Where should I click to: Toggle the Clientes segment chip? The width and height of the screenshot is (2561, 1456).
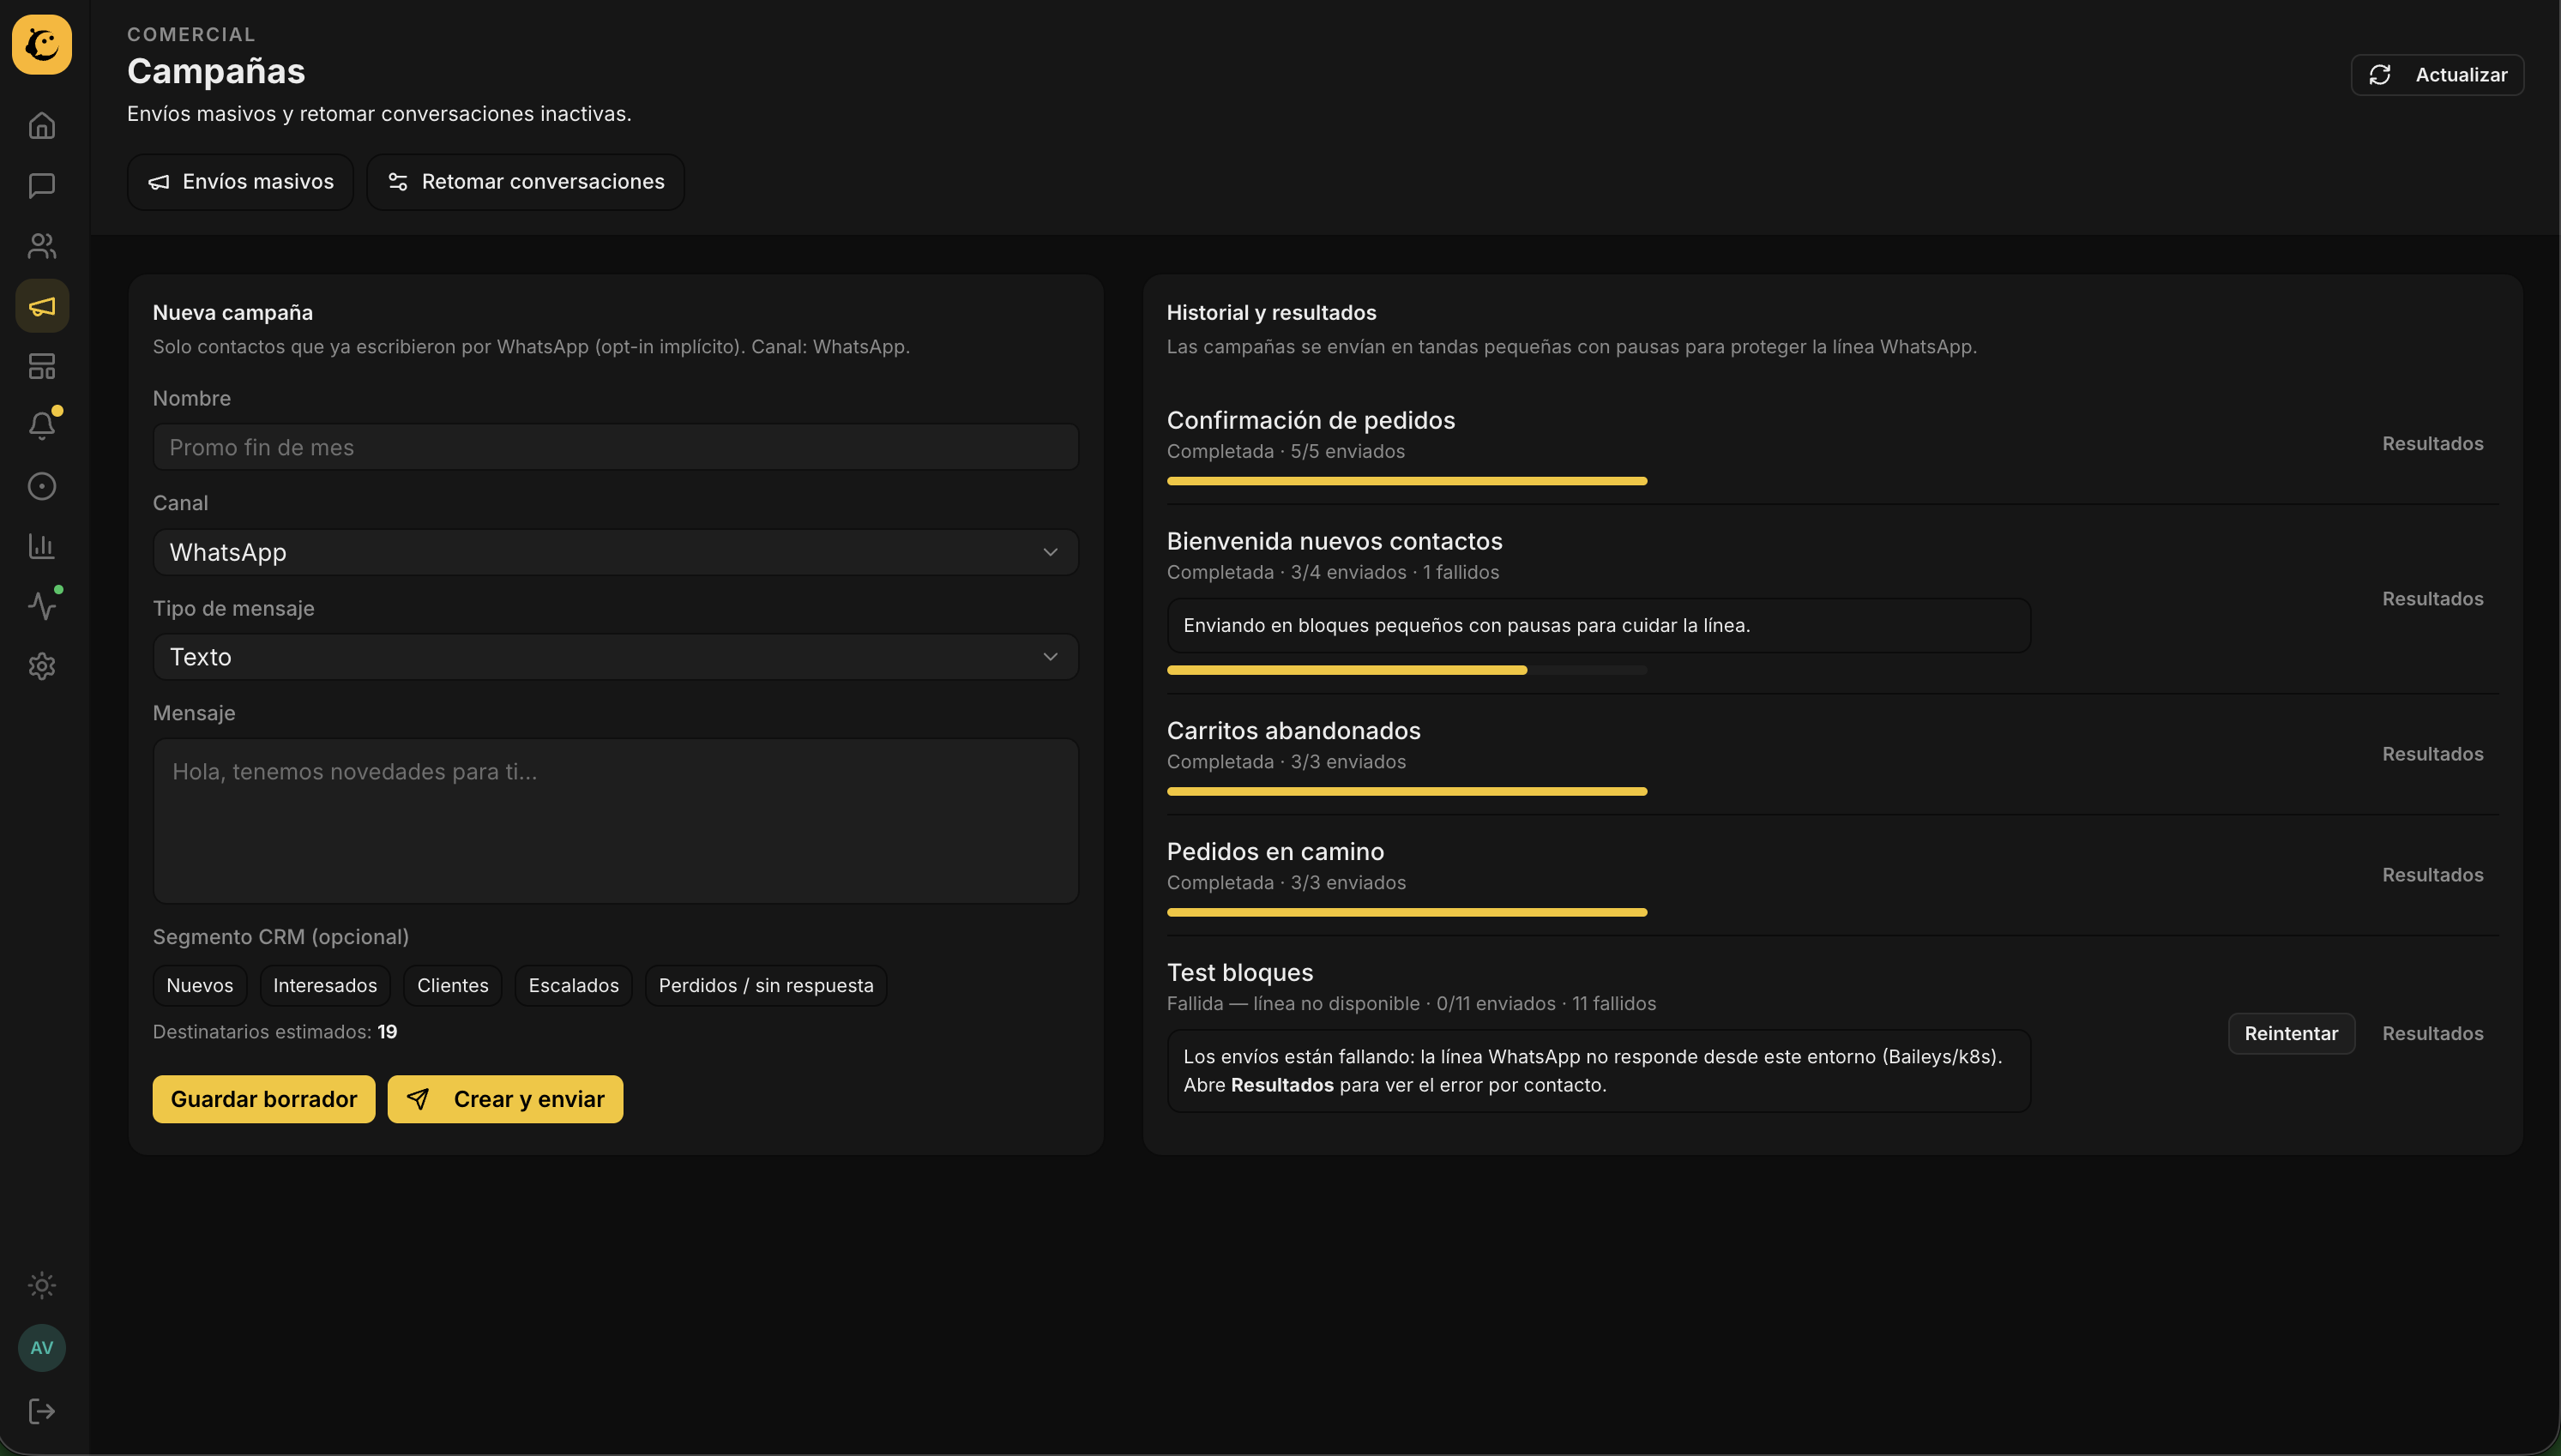[453, 985]
